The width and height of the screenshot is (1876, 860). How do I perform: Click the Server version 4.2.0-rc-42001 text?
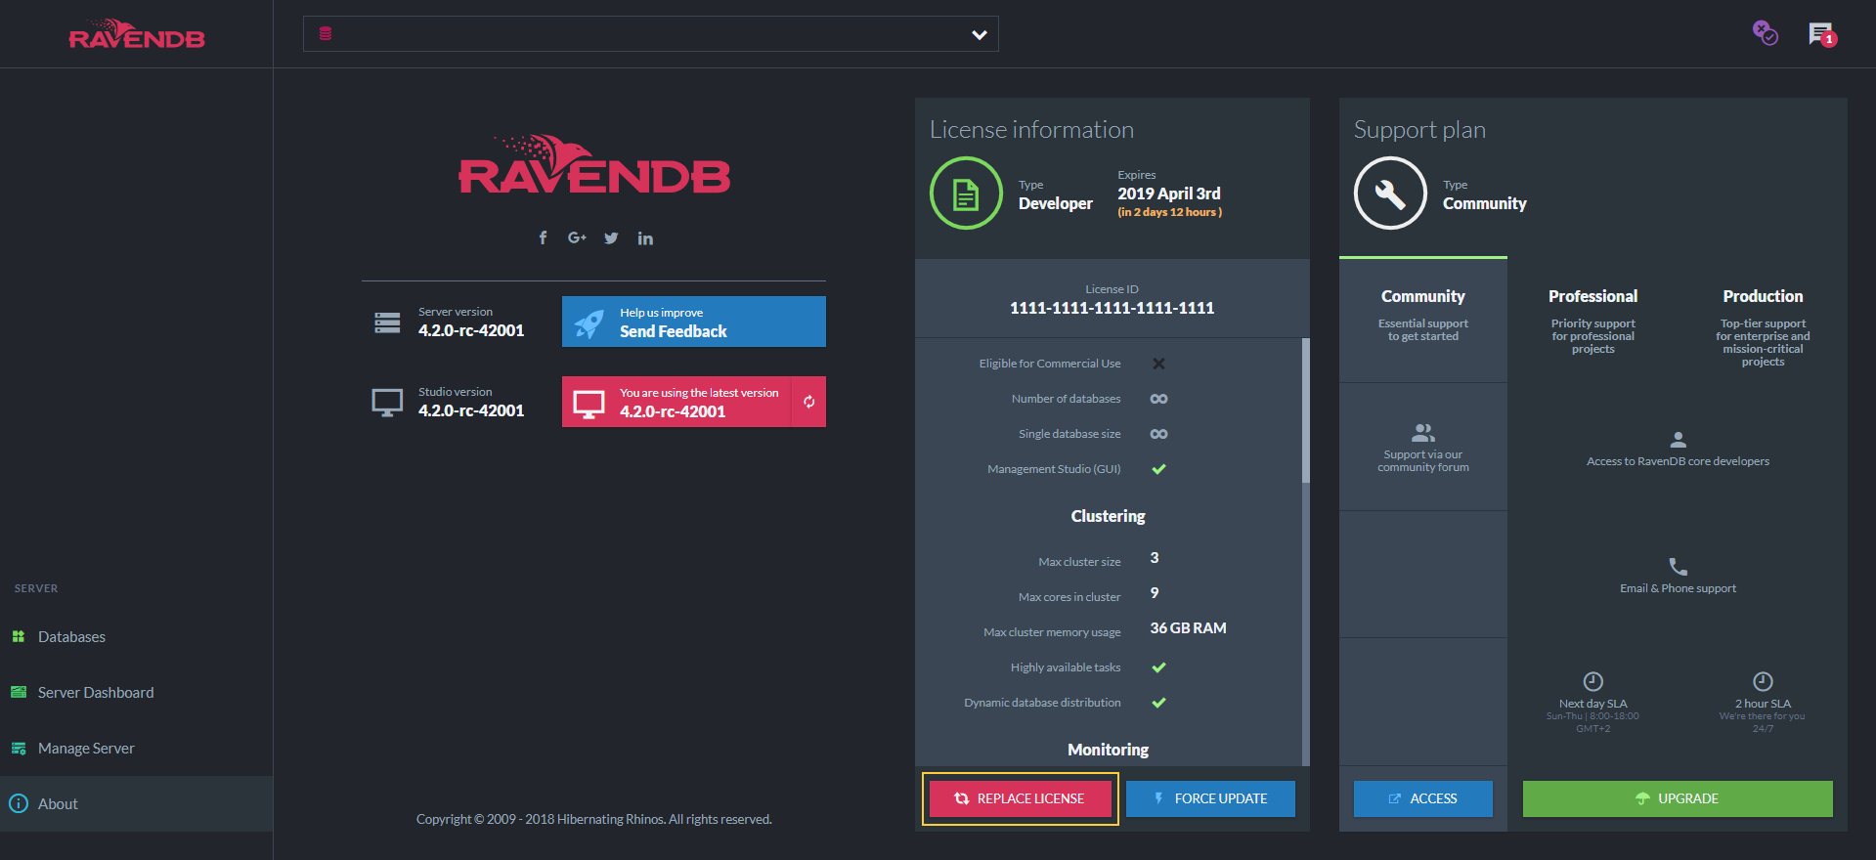(471, 330)
